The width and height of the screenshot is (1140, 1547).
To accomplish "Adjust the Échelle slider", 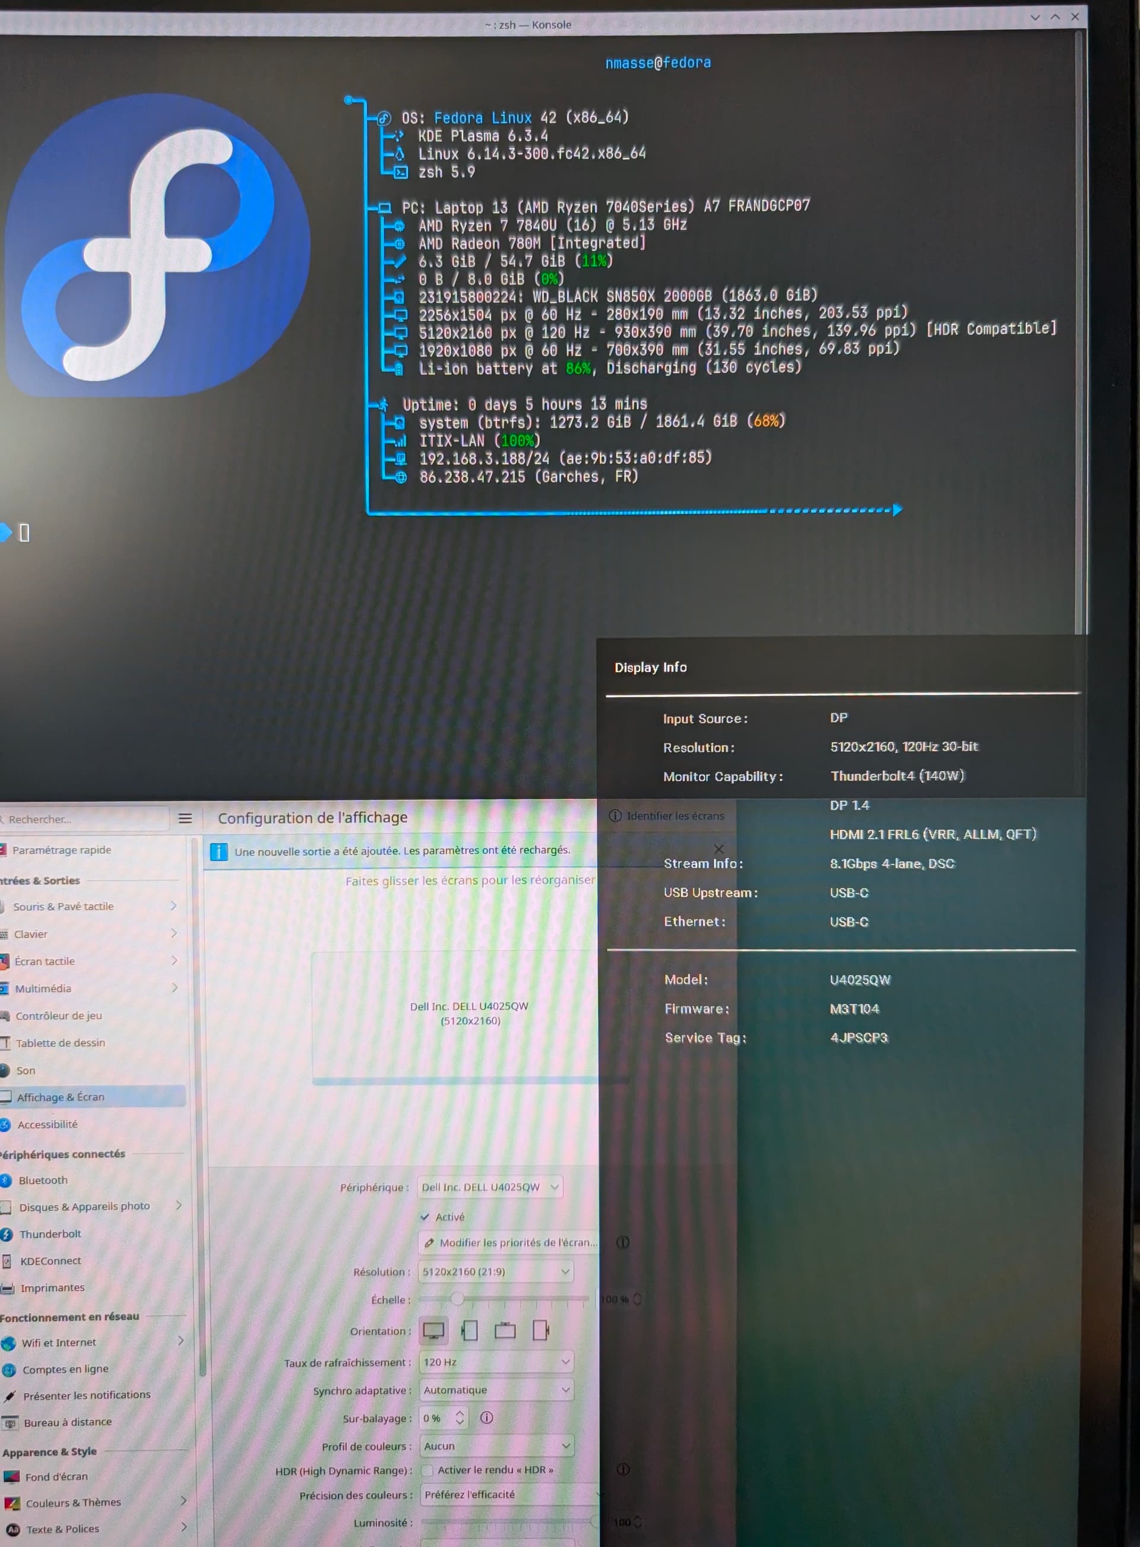I will click(503, 1299).
